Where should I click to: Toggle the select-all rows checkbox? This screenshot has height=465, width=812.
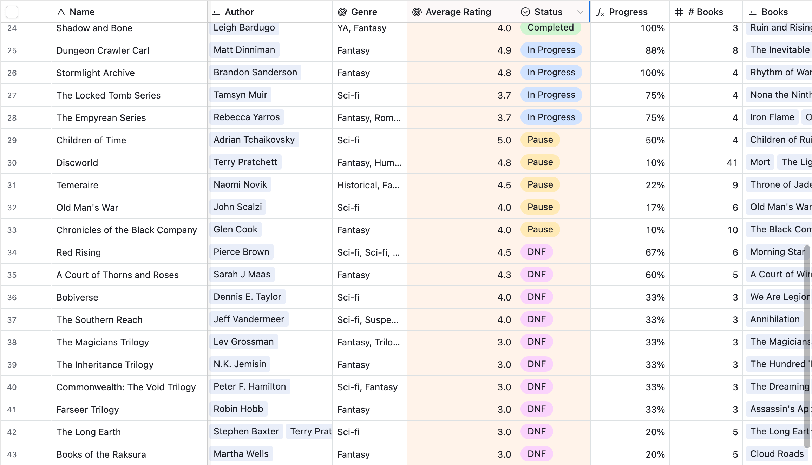(12, 12)
